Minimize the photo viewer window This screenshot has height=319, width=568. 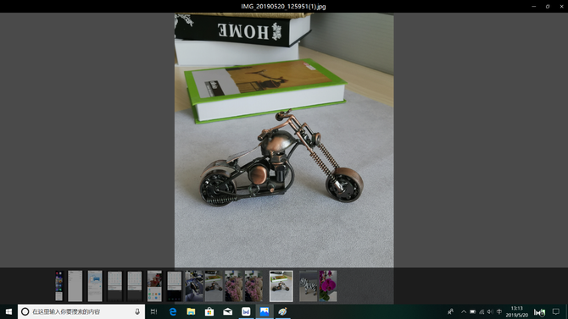pos(533,7)
